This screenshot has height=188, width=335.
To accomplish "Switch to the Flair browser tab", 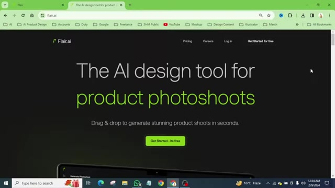I will pos(37,5).
